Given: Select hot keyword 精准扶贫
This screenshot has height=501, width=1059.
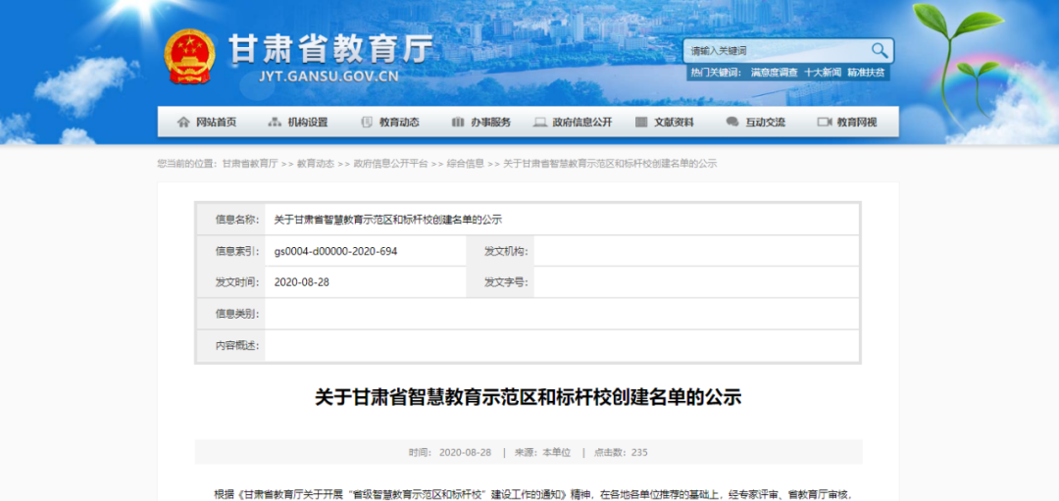Looking at the screenshot, I should click(x=867, y=73).
